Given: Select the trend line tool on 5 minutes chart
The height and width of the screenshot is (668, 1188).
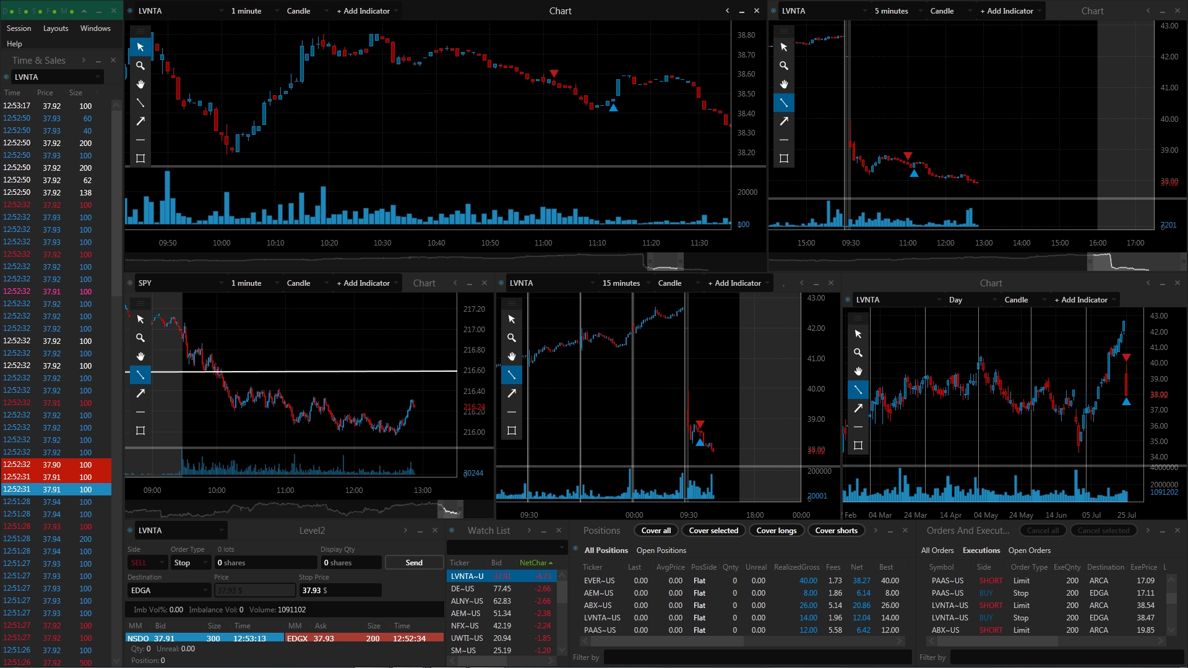Looking at the screenshot, I should [784, 103].
